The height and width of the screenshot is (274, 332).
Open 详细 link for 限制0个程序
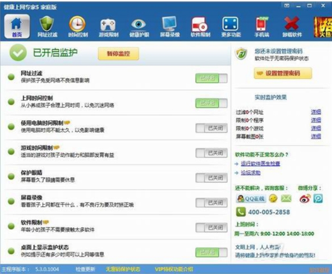pyautogui.click(x=316, y=120)
